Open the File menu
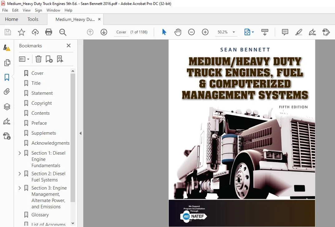Image resolution: width=335 pixels, height=227 pixels. [x=5, y=10]
